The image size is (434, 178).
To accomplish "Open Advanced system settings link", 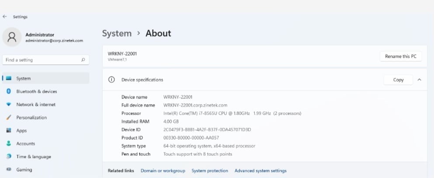I will (x=260, y=171).
